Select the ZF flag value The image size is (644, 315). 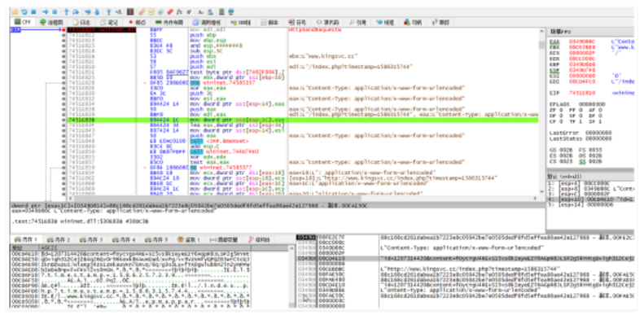pos(560,111)
